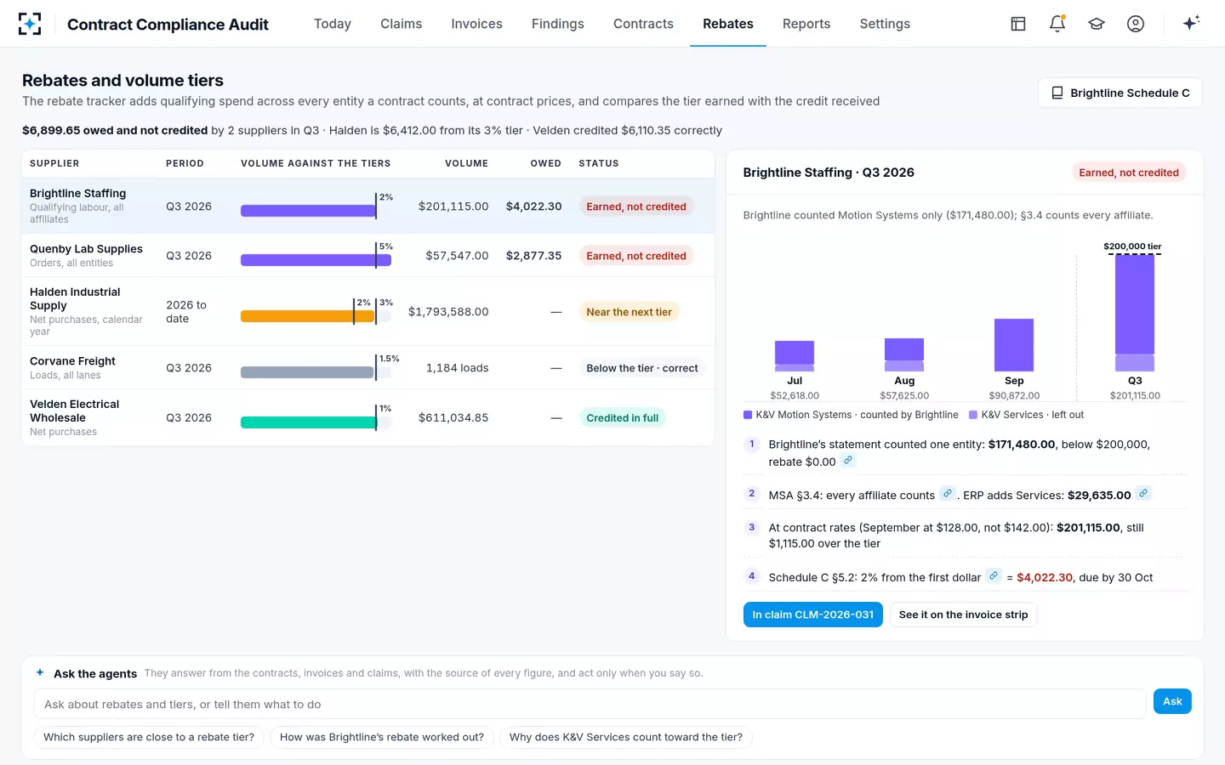Click 'See it on the invoice strip'

[x=963, y=615]
